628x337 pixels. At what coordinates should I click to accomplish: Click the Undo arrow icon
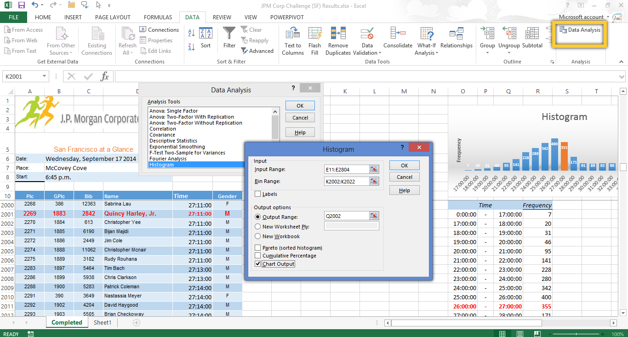click(x=35, y=6)
